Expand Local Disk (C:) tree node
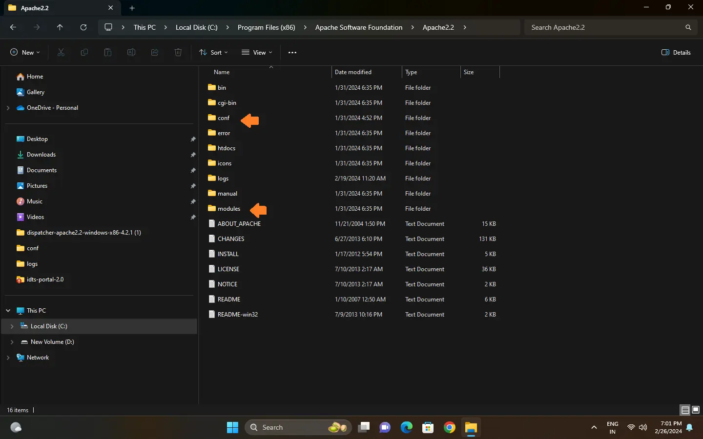The image size is (703, 439). (x=12, y=326)
